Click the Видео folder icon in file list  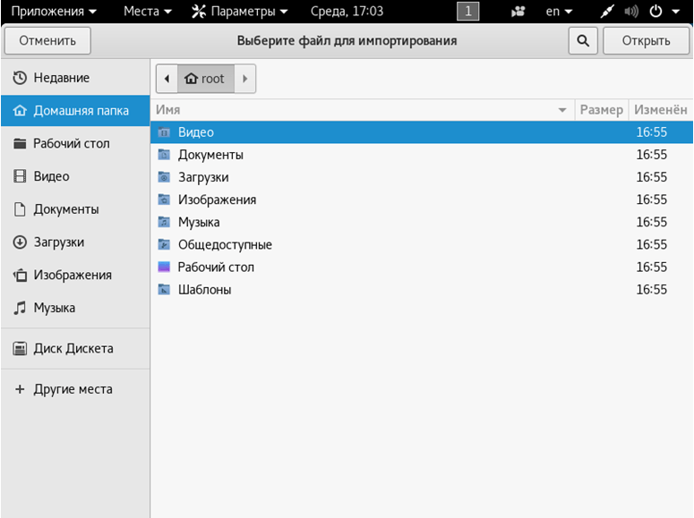coord(164,132)
